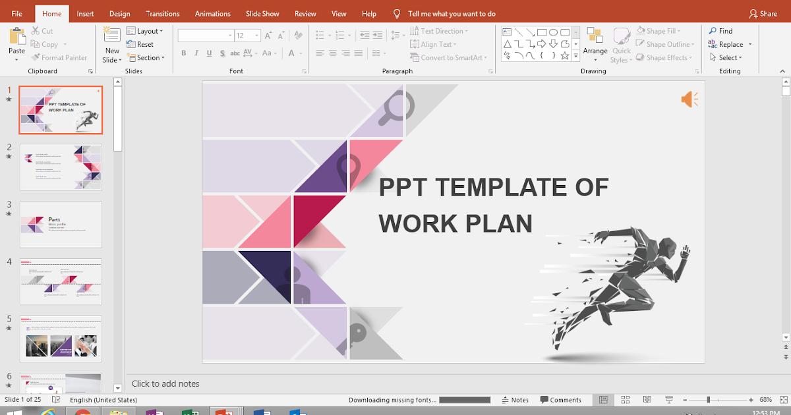Switch to Slide Sorter view
The height and width of the screenshot is (415, 791).
(x=624, y=399)
